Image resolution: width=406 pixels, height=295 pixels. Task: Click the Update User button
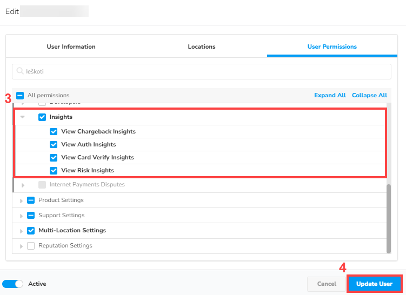(374, 284)
